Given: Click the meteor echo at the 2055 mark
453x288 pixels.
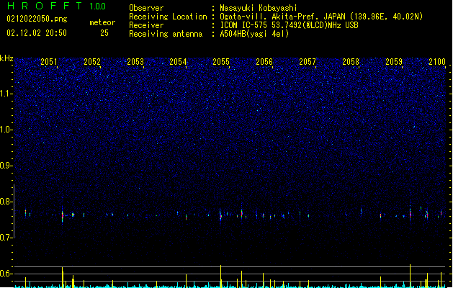Looking at the screenshot, I should [220, 215].
